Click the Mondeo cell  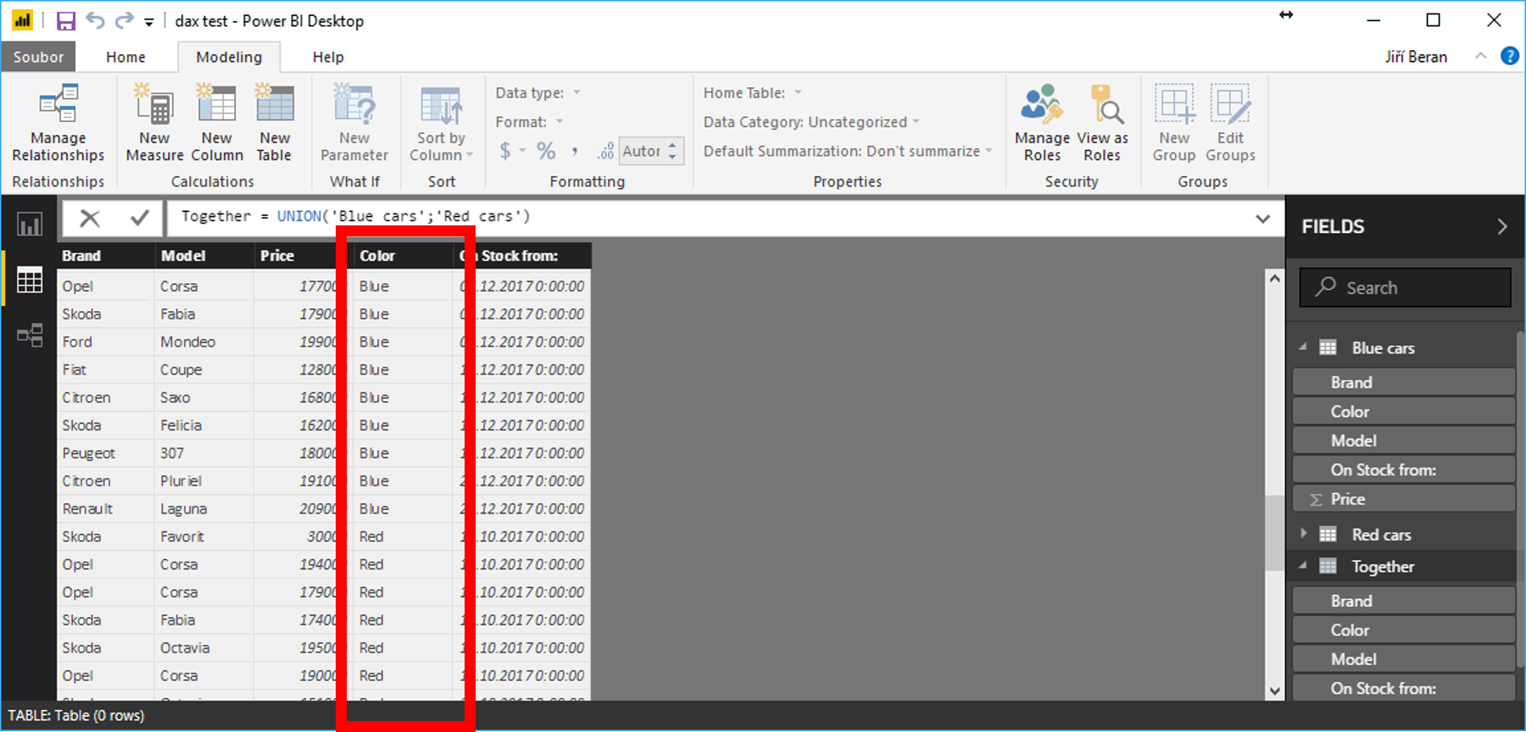pyautogui.click(x=203, y=341)
